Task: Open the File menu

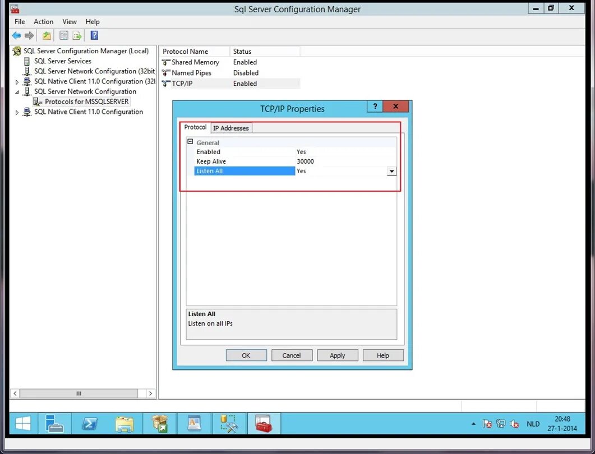Action: click(20, 22)
